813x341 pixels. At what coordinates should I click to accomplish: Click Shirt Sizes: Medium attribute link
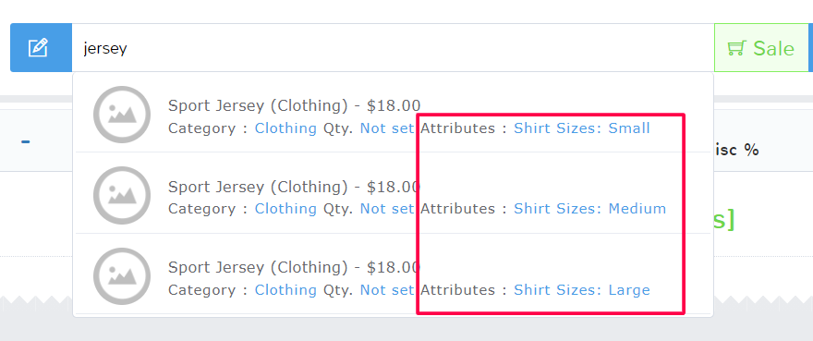[x=590, y=209]
